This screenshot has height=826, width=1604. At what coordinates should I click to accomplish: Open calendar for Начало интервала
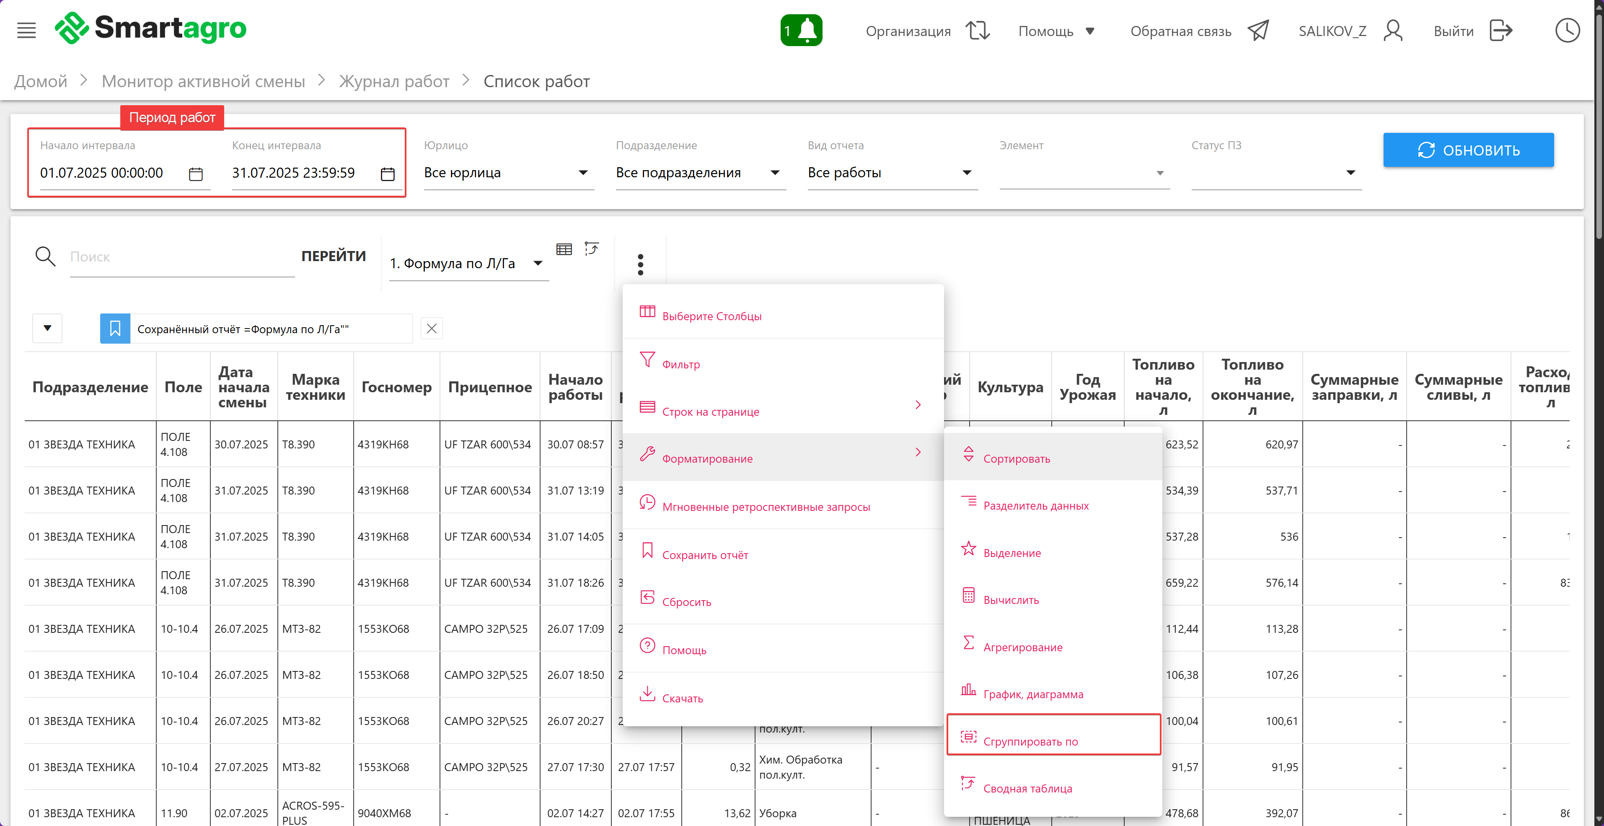(196, 174)
